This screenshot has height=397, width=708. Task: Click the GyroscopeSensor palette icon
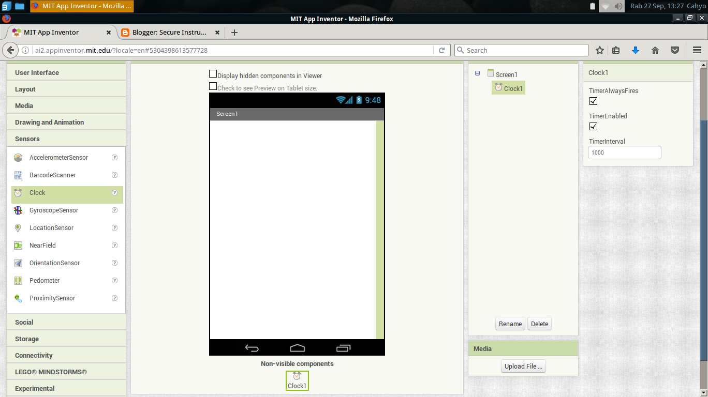pyautogui.click(x=18, y=210)
